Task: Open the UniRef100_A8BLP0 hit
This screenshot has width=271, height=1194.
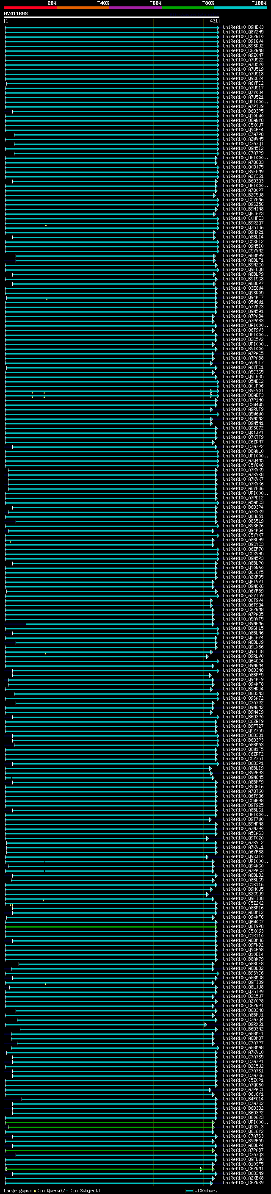Action: 243,563
